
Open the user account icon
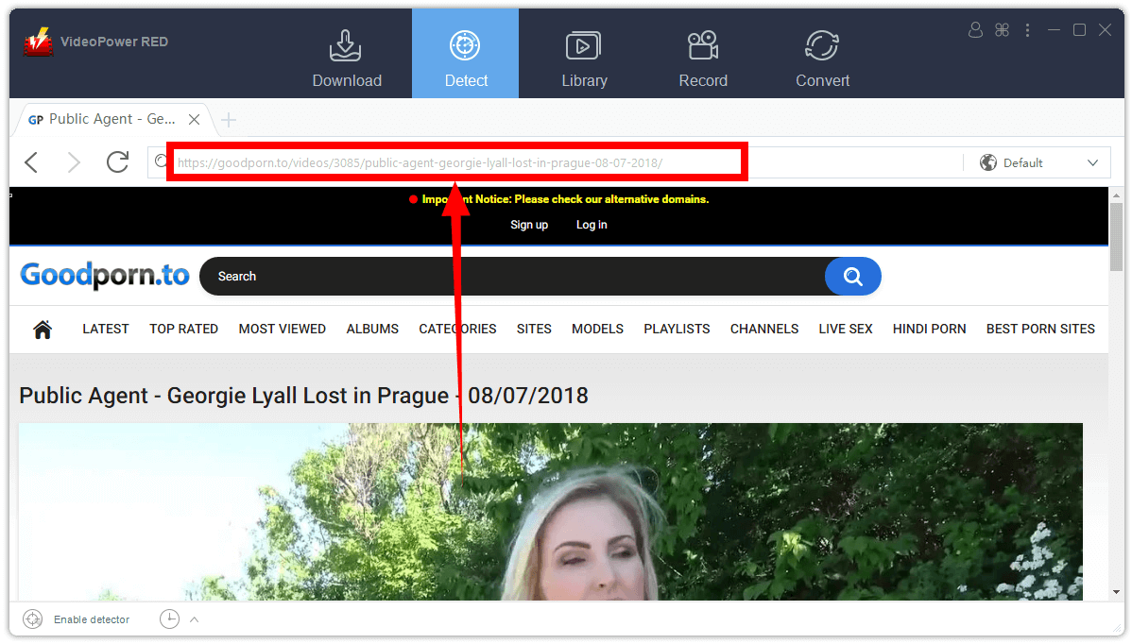click(975, 29)
